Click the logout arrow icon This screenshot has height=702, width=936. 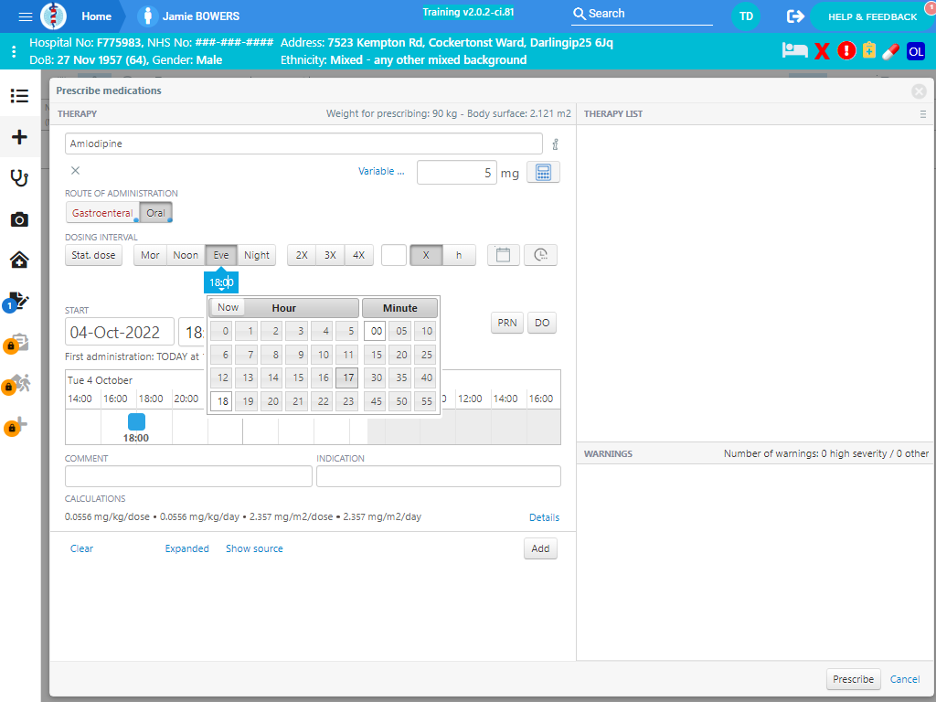pos(795,16)
